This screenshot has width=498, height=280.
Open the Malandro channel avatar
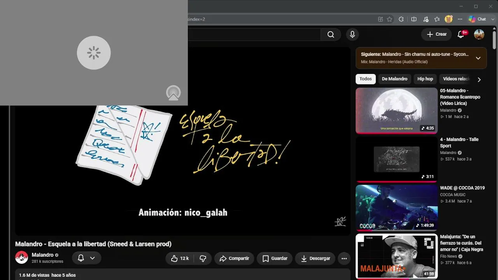coord(21,257)
